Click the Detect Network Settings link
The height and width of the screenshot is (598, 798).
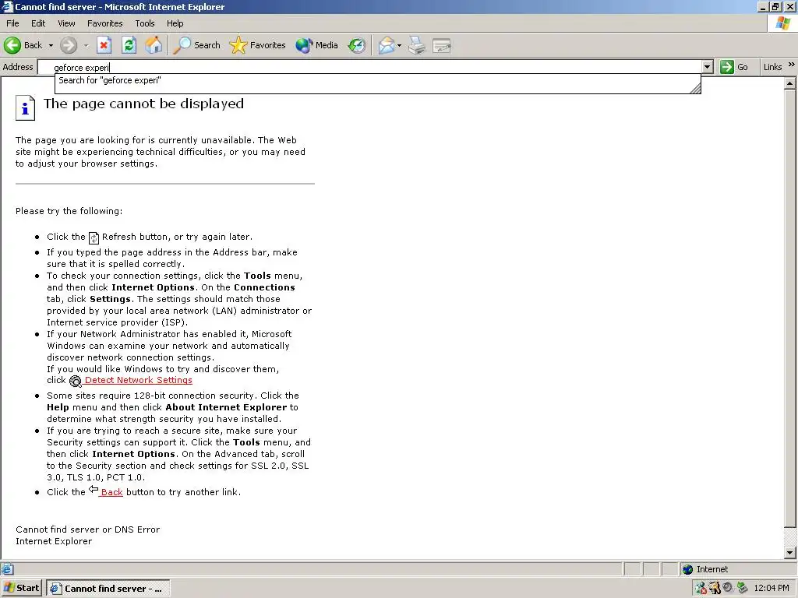139,380
